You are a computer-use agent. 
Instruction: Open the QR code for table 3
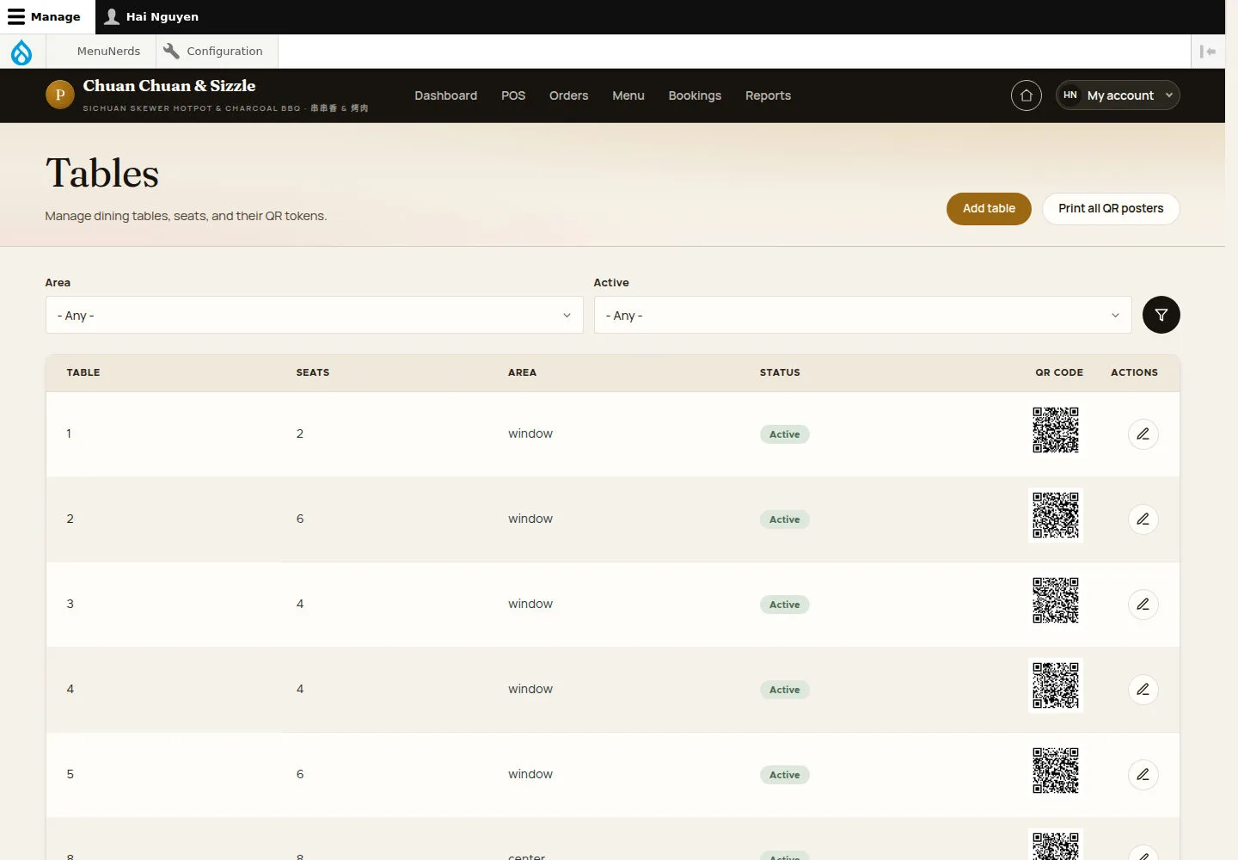(x=1056, y=600)
